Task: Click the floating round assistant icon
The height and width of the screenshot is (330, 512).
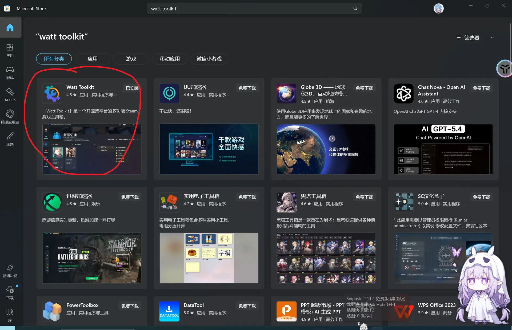Action: pyautogui.click(x=505, y=69)
